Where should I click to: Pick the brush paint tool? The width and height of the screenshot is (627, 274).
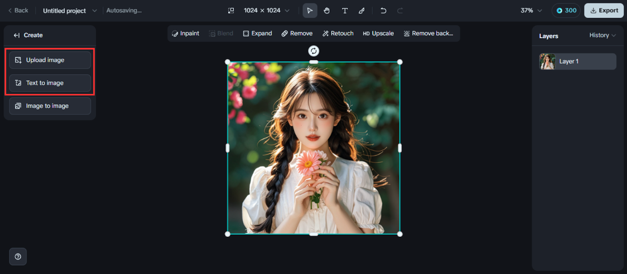click(362, 11)
